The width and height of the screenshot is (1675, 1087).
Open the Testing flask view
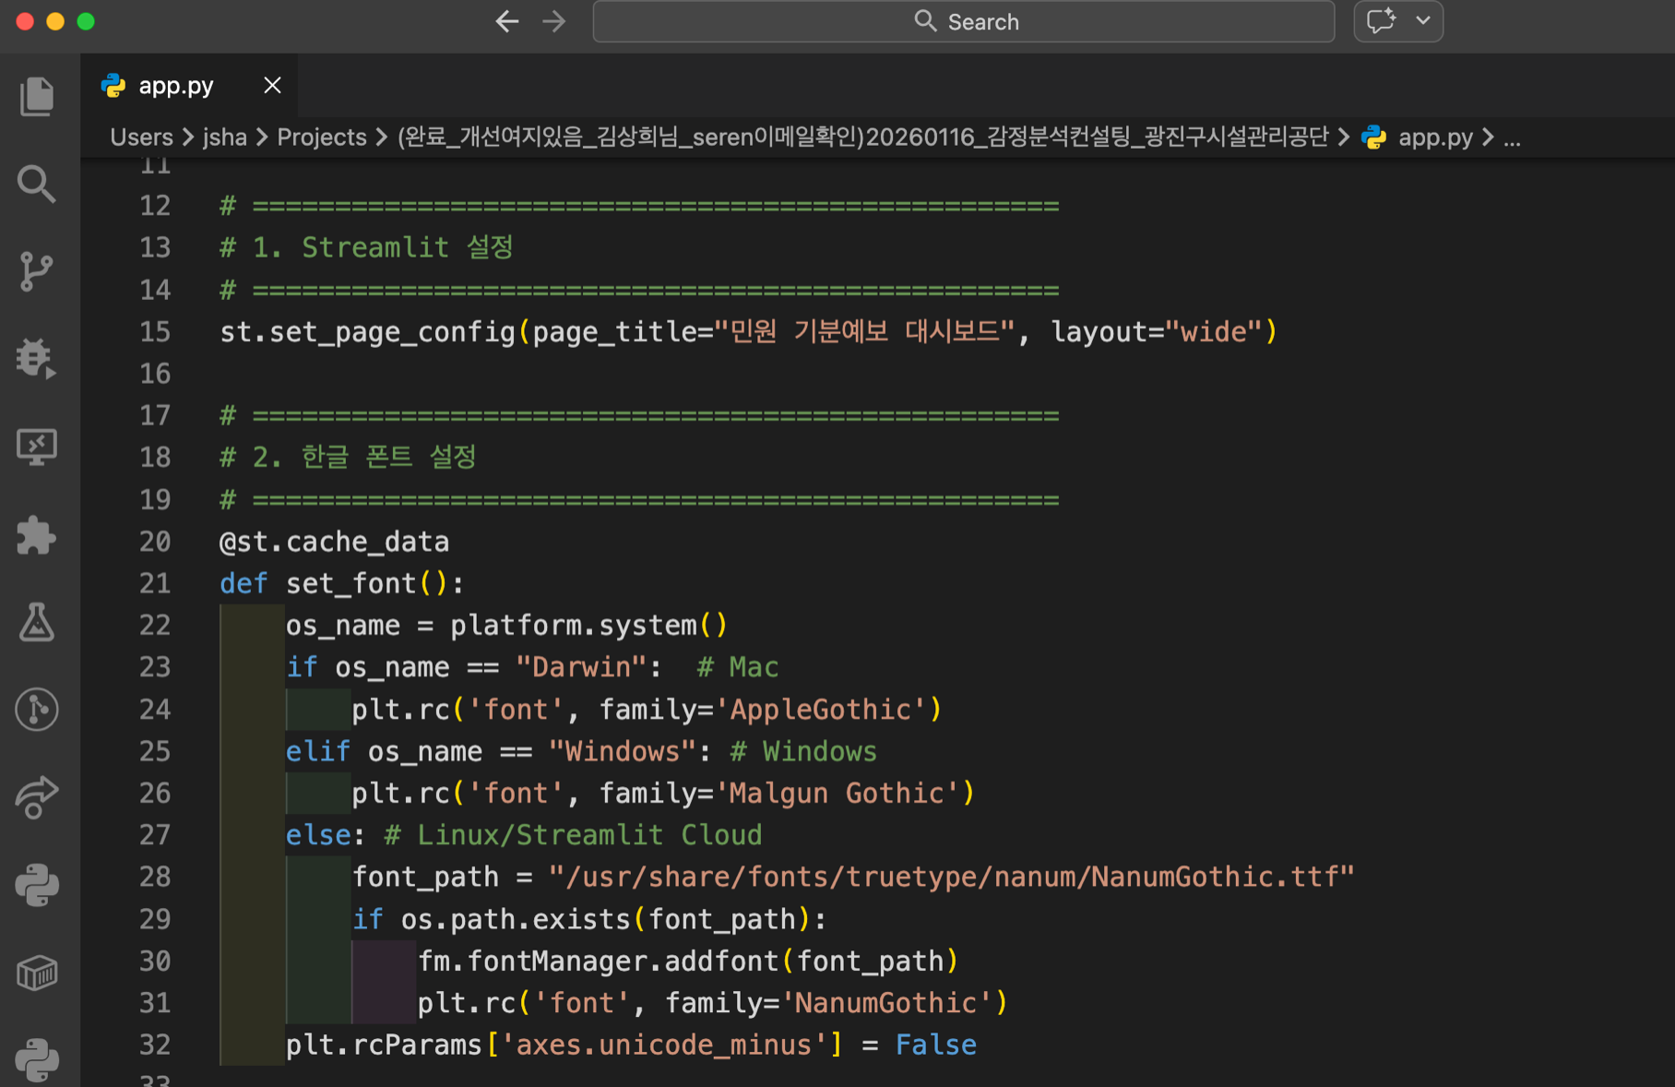pyautogui.click(x=37, y=622)
